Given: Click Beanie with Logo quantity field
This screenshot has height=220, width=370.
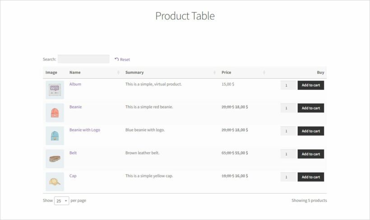Looking at the screenshot, I should (x=288, y=131).
